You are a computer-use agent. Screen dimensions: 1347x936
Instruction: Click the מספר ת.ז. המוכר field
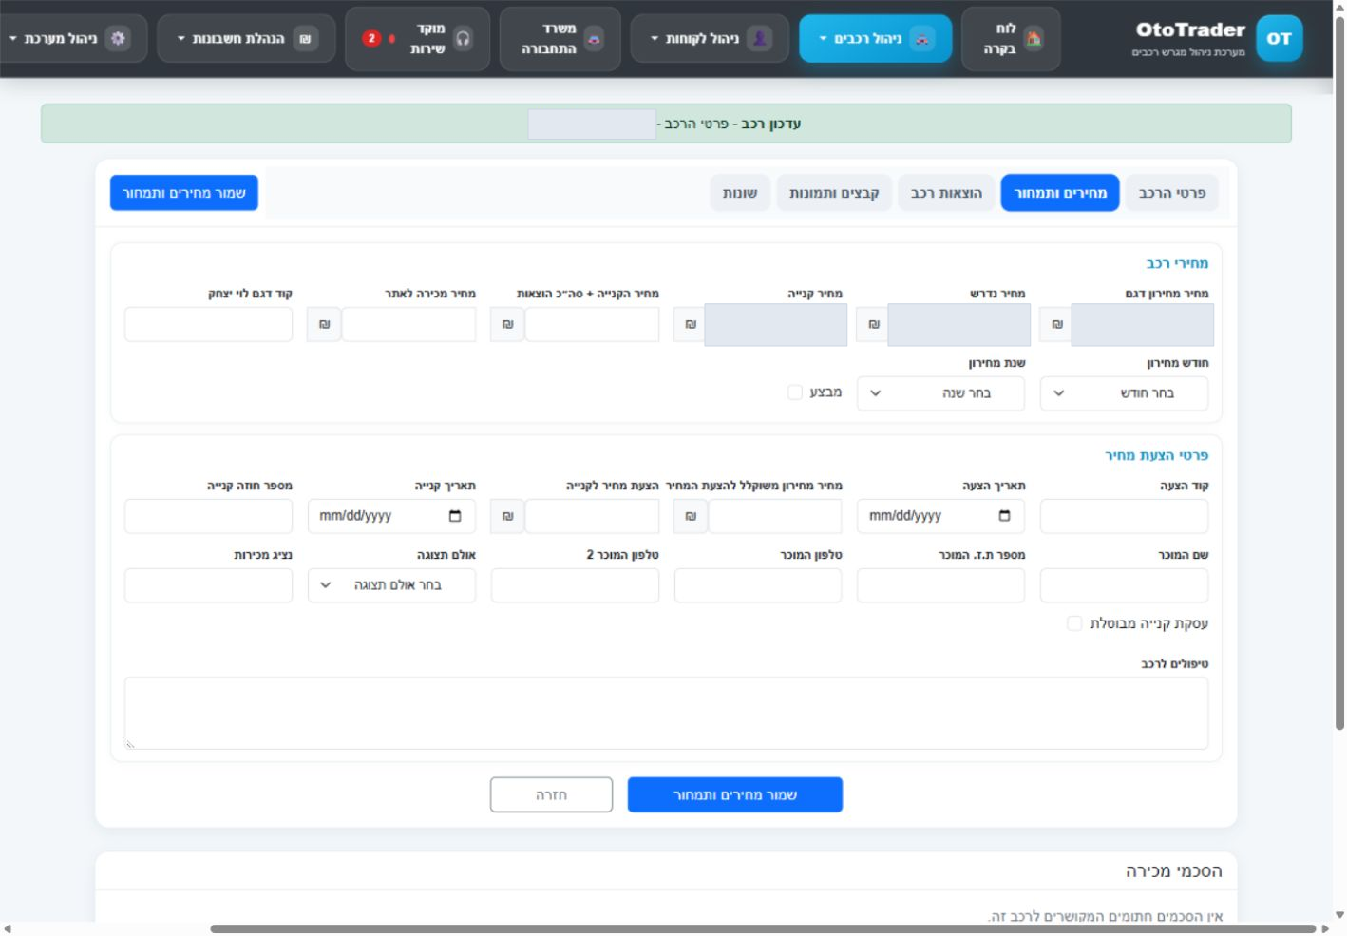tap(940, 585)
